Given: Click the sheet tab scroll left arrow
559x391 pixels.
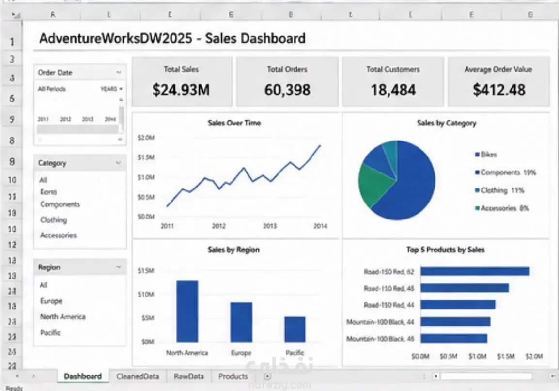Looking at the screenshot, I should pyautogui.click(x=17, y=376).
